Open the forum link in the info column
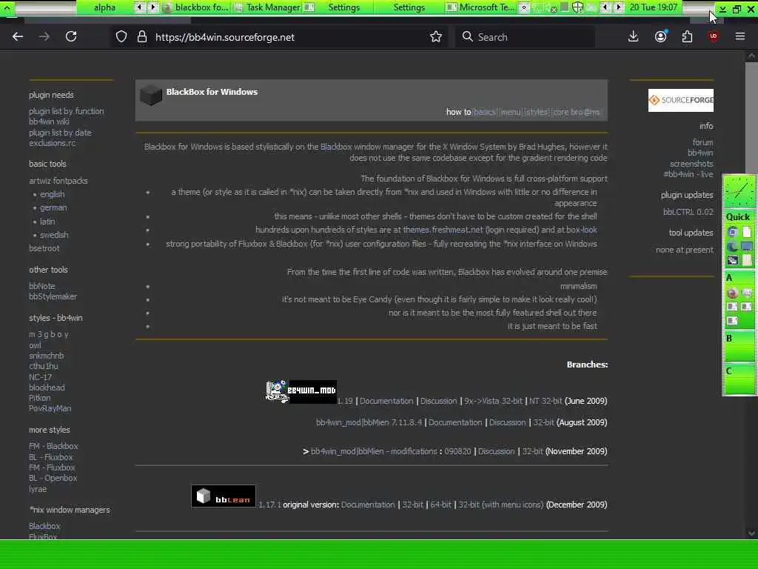Screen dimensions: 758x569 702,142
